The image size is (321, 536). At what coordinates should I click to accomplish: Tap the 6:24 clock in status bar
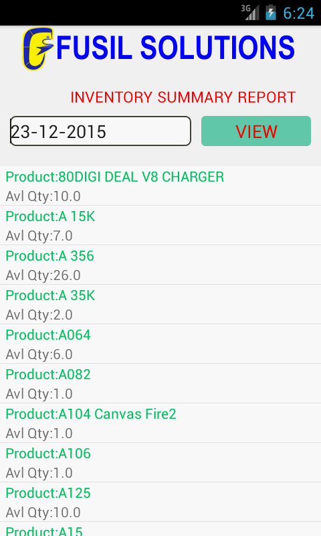[x=298, y=13]
